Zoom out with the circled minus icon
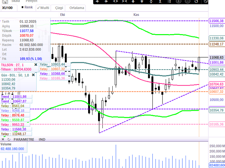 188,1
